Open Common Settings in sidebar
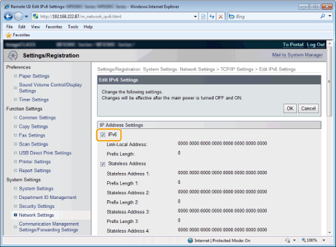Image resolution: width=336 pixels, height=247 pixels. tap(37, 117)
